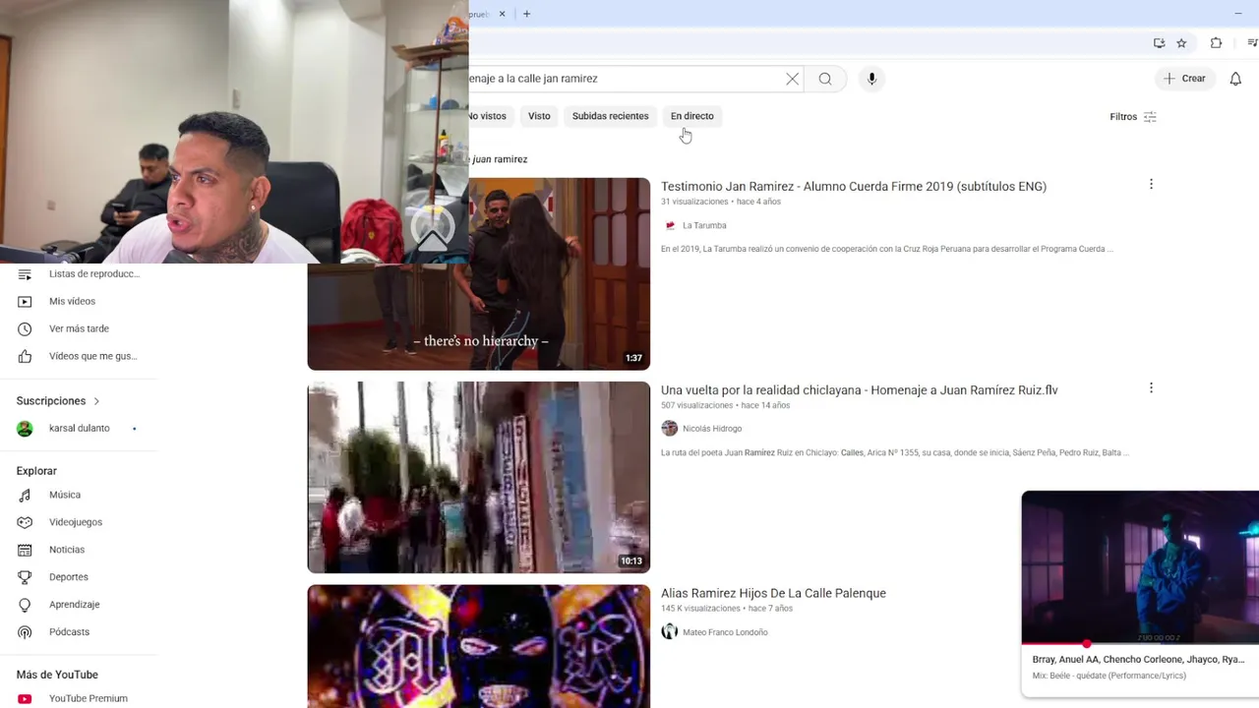The width and height of the screenshot is (1259, 708).
Task: Close the current browser tab
Action: click(502, 14)
